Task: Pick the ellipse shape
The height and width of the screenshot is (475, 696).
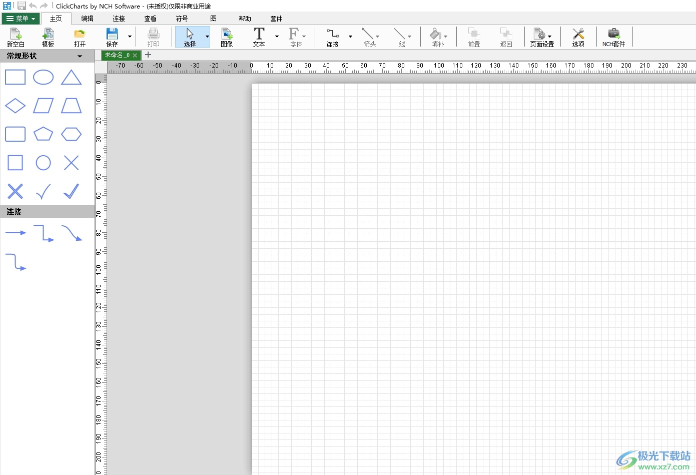Action: tap(44, 78)
